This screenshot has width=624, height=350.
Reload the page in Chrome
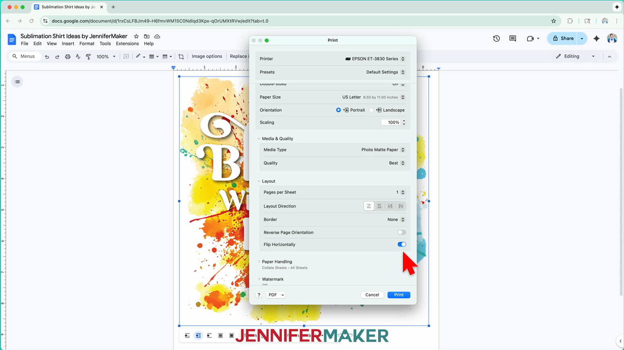tap(31, 21)
